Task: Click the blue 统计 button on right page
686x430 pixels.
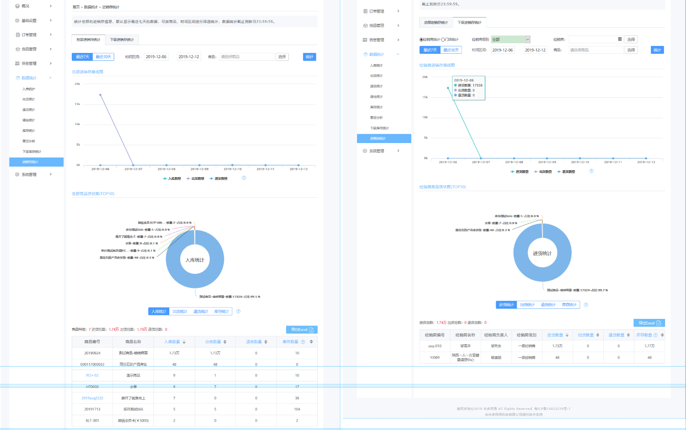Action: pyautogui.click(x=657, y=50)
